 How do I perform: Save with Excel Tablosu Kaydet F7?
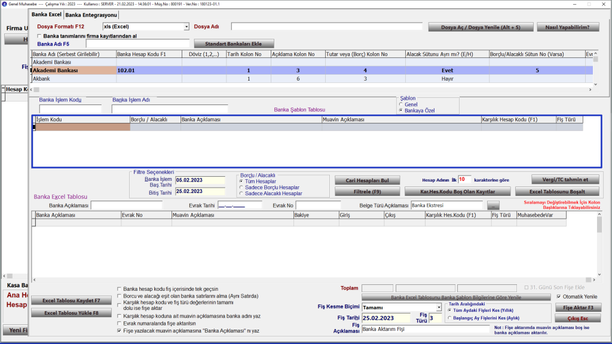click(x=72, y=301)
